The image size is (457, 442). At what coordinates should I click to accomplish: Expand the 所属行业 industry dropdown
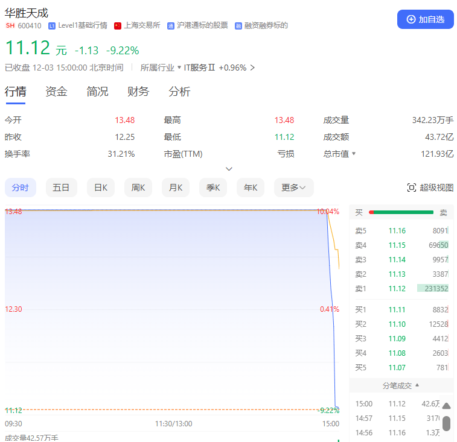pyautogui.click(x=179, y=68)
